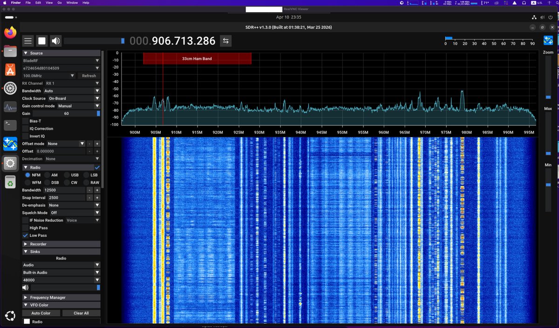
Task: Click the Zoom slider
Action: coord(548,77)
